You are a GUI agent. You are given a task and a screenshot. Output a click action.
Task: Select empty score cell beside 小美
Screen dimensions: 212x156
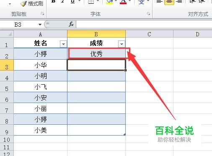[96, 130]
